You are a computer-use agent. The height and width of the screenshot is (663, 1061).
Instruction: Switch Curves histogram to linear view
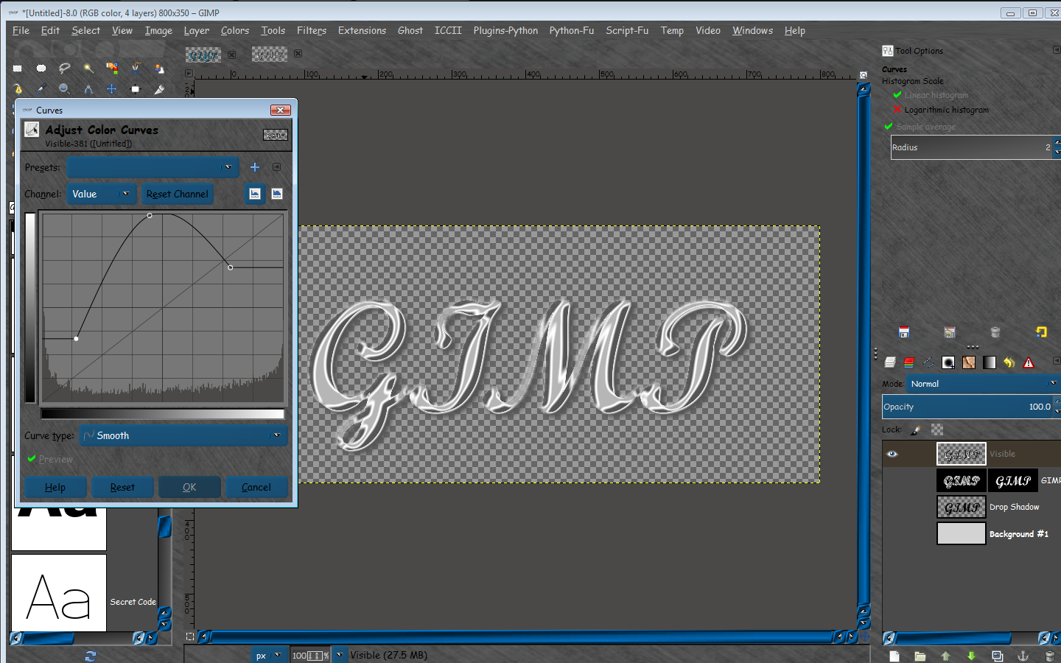[255, 194]
